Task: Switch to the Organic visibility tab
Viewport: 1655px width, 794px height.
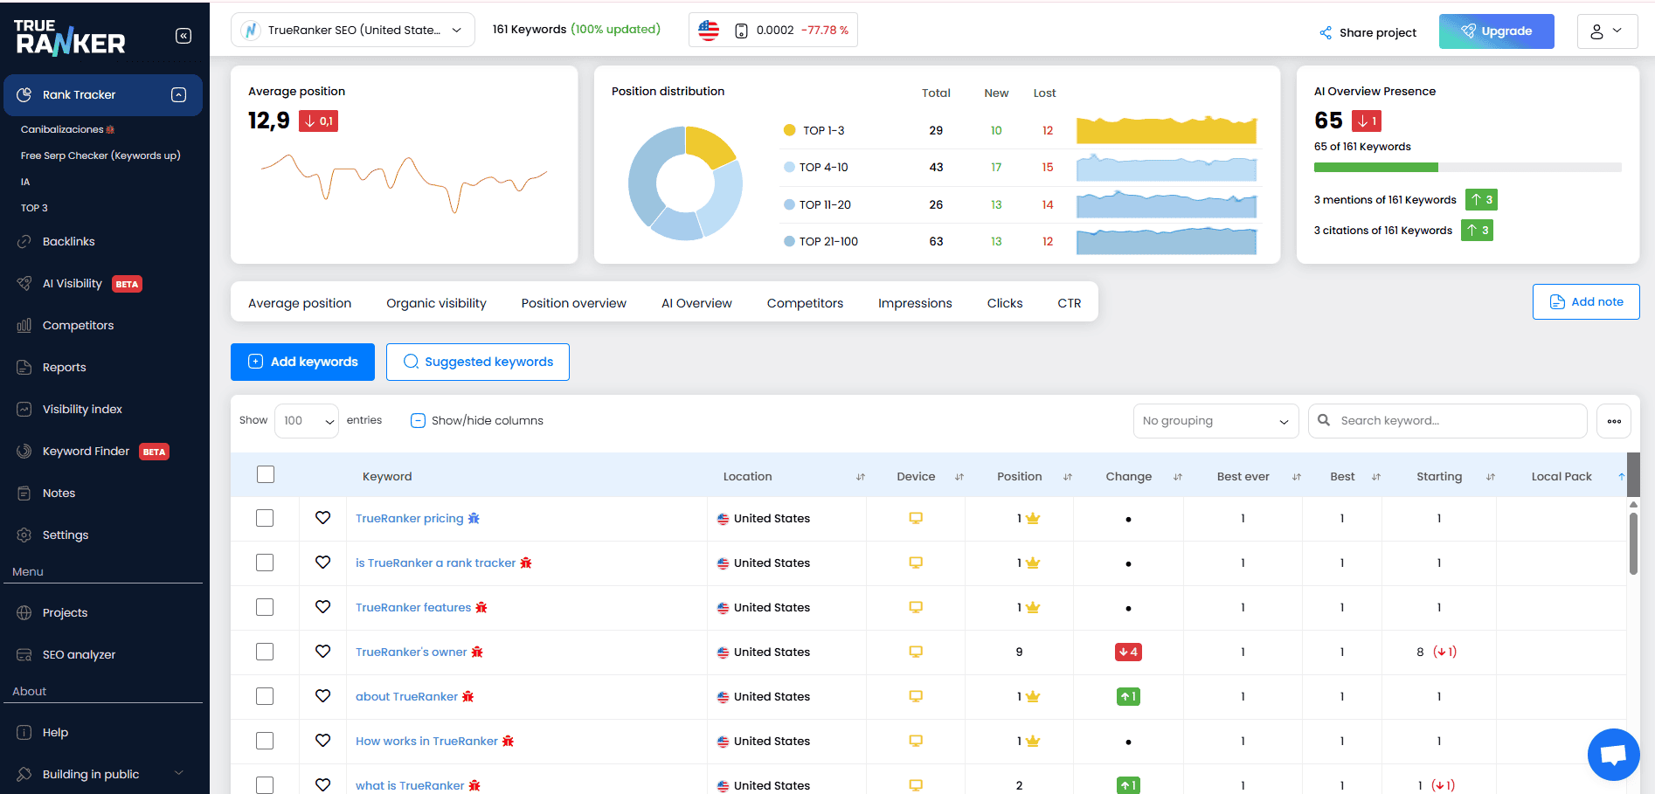Action: coord(436,303)
